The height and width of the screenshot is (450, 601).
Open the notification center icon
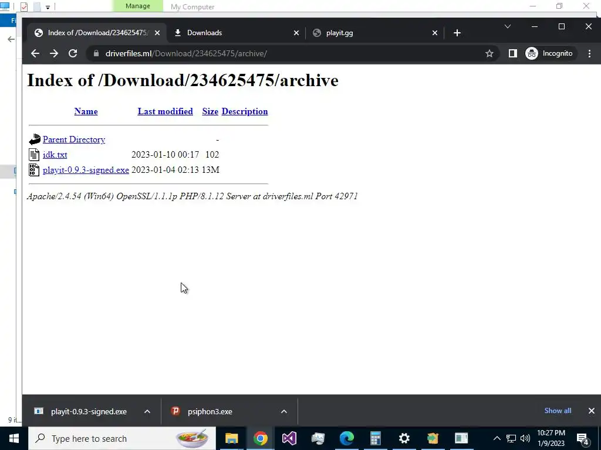(583, 438)
